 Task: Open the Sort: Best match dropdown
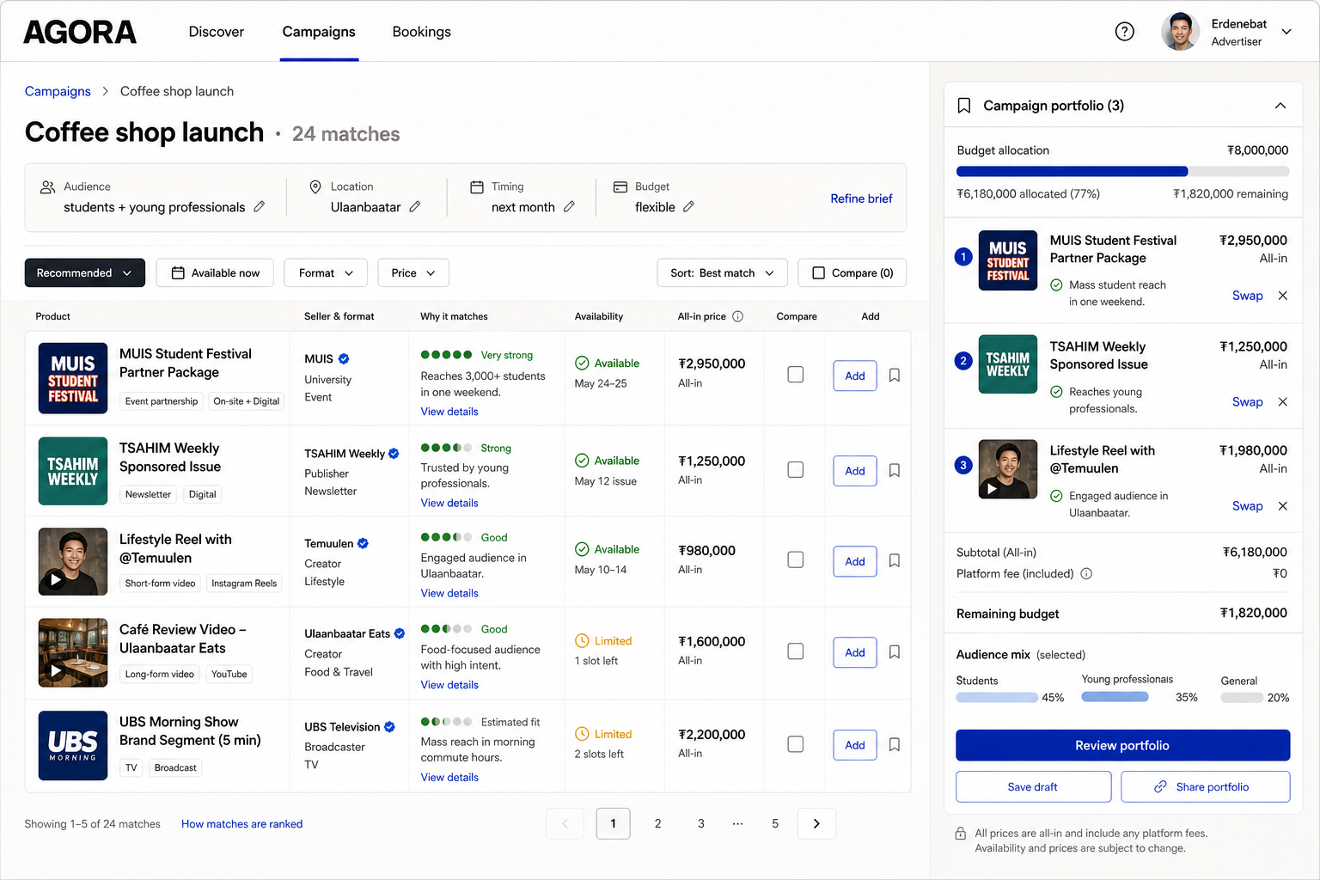[722, 273]
